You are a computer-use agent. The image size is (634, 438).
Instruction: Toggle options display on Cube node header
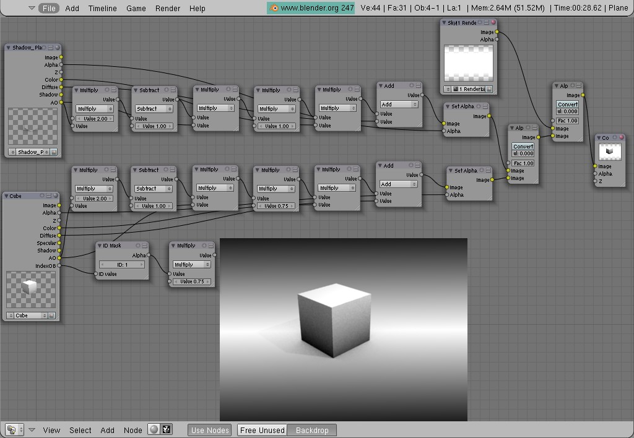coord(48,196)
